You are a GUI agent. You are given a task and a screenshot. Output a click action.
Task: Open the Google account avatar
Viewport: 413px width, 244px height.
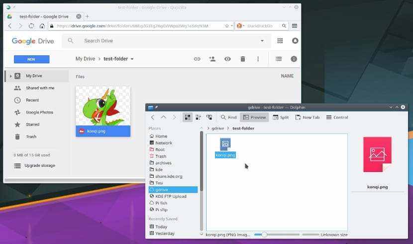295,40
